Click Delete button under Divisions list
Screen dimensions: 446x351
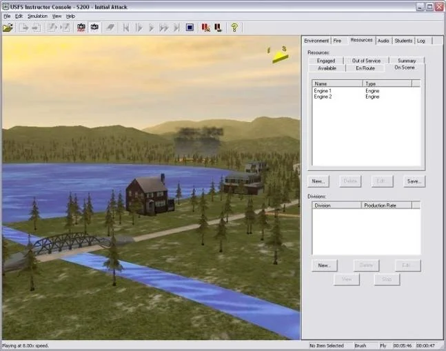[x=366, y=265]
